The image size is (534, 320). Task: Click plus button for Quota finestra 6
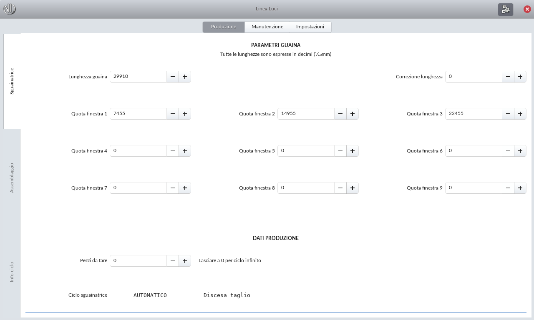(520, 151)
